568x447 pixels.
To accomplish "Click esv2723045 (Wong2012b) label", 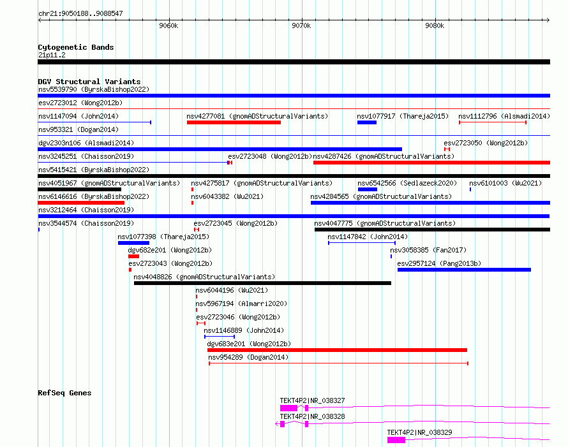I will pyautogui.click(x=235, y=223).
